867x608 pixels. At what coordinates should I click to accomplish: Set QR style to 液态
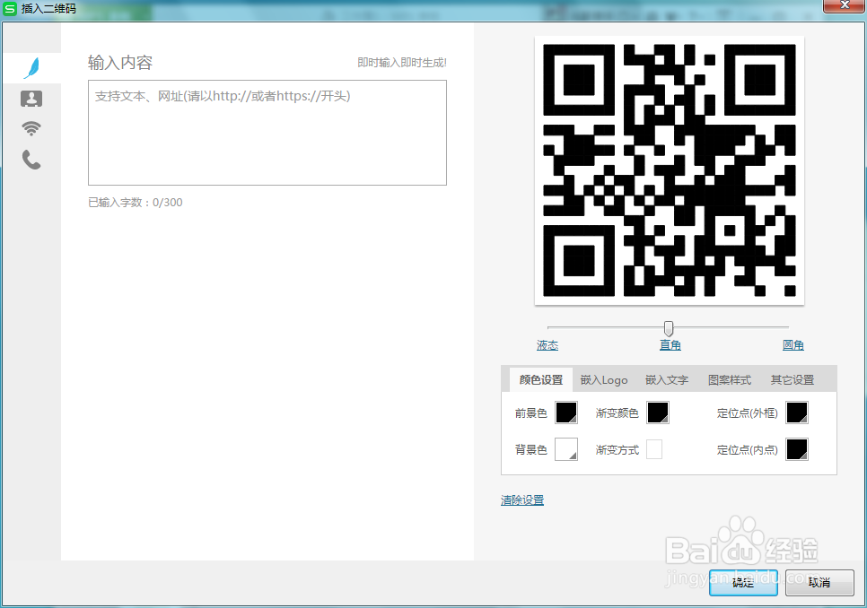click(x=547, y=345)
